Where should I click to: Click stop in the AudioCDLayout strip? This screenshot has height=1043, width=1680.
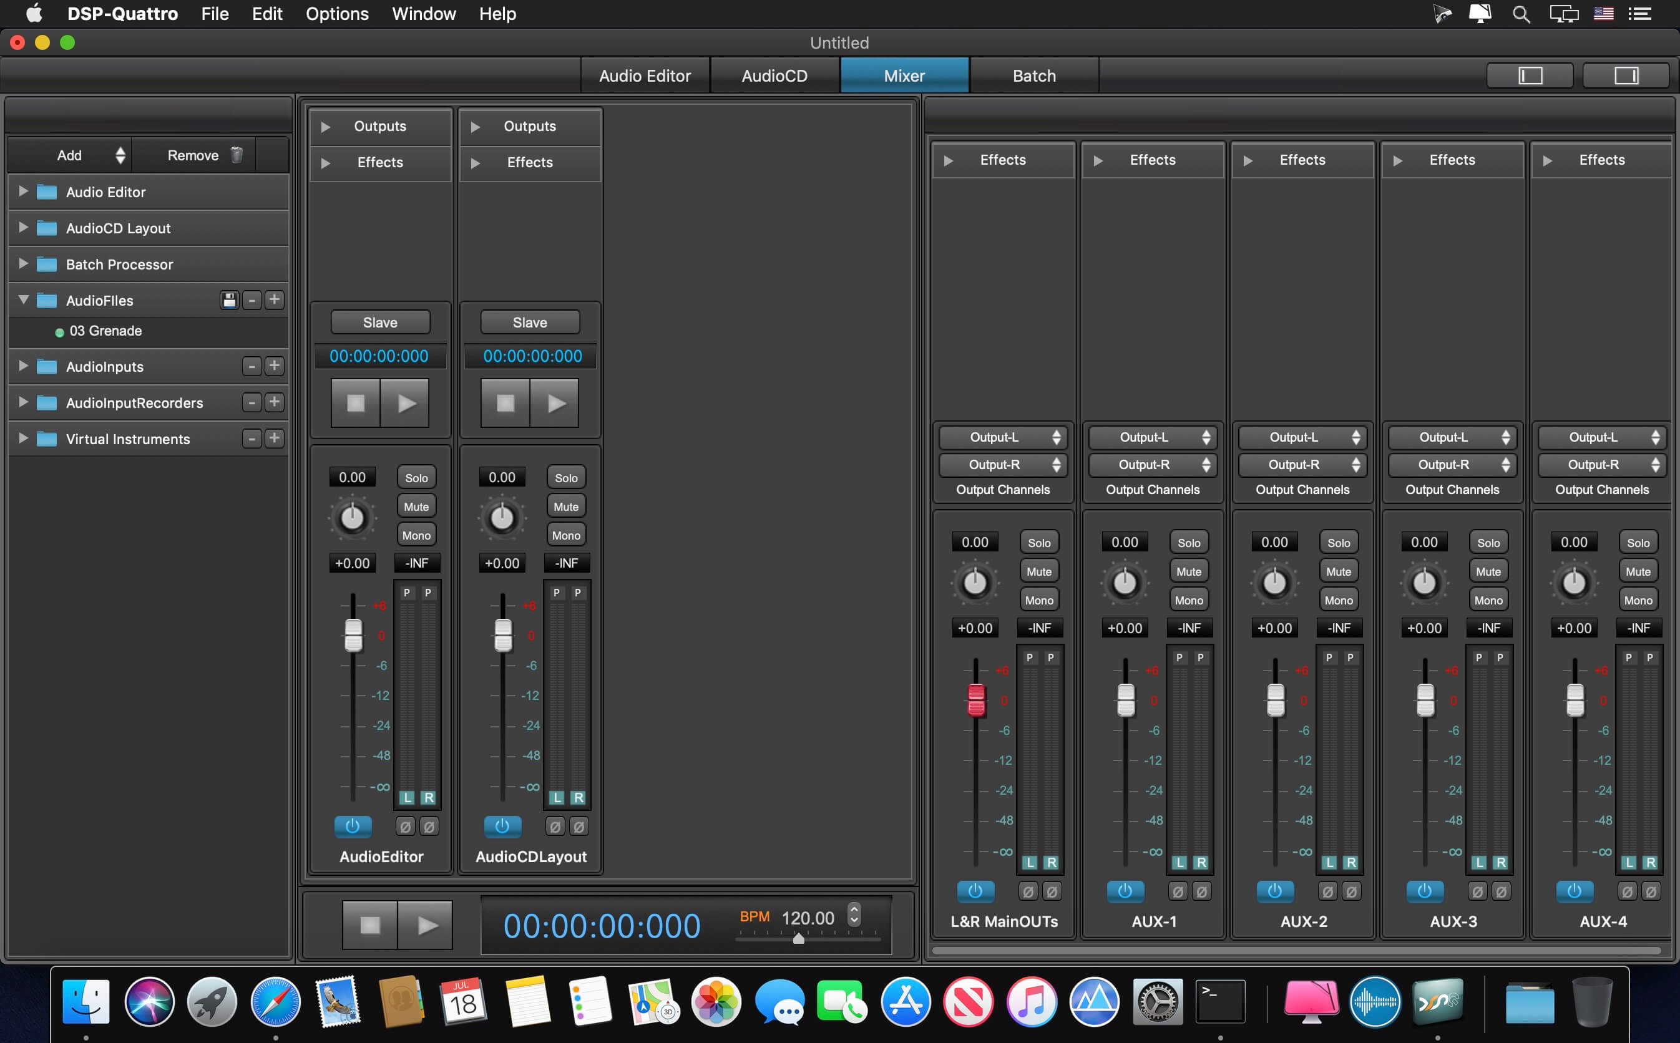click(x=505, y=403)
